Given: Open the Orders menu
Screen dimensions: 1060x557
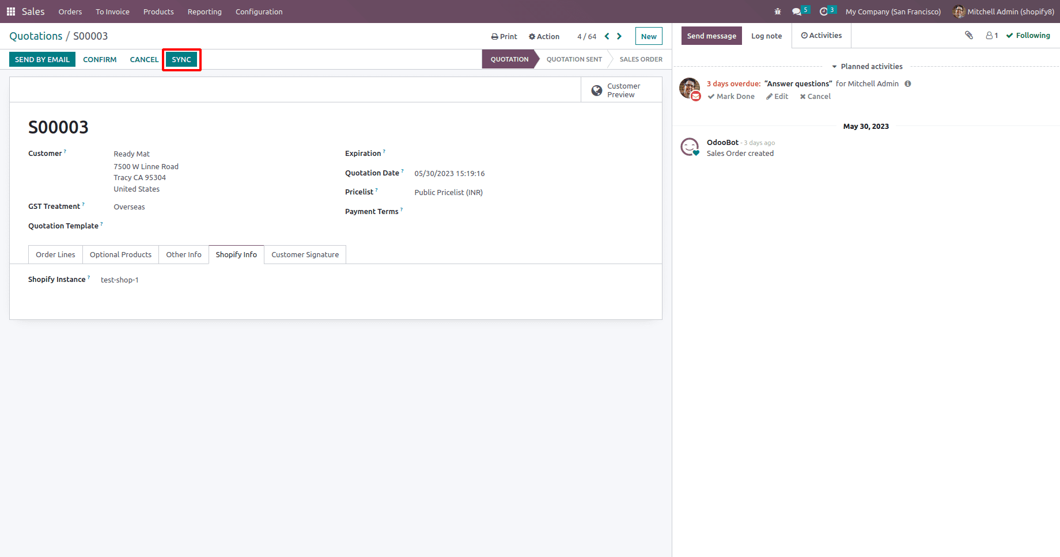Looking at the screenshot, I should point(70,12).
